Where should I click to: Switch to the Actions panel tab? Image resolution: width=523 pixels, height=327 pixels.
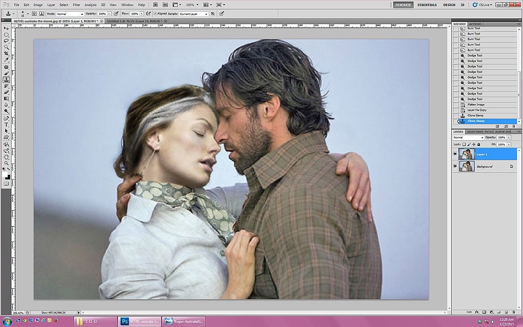(475, 24)
